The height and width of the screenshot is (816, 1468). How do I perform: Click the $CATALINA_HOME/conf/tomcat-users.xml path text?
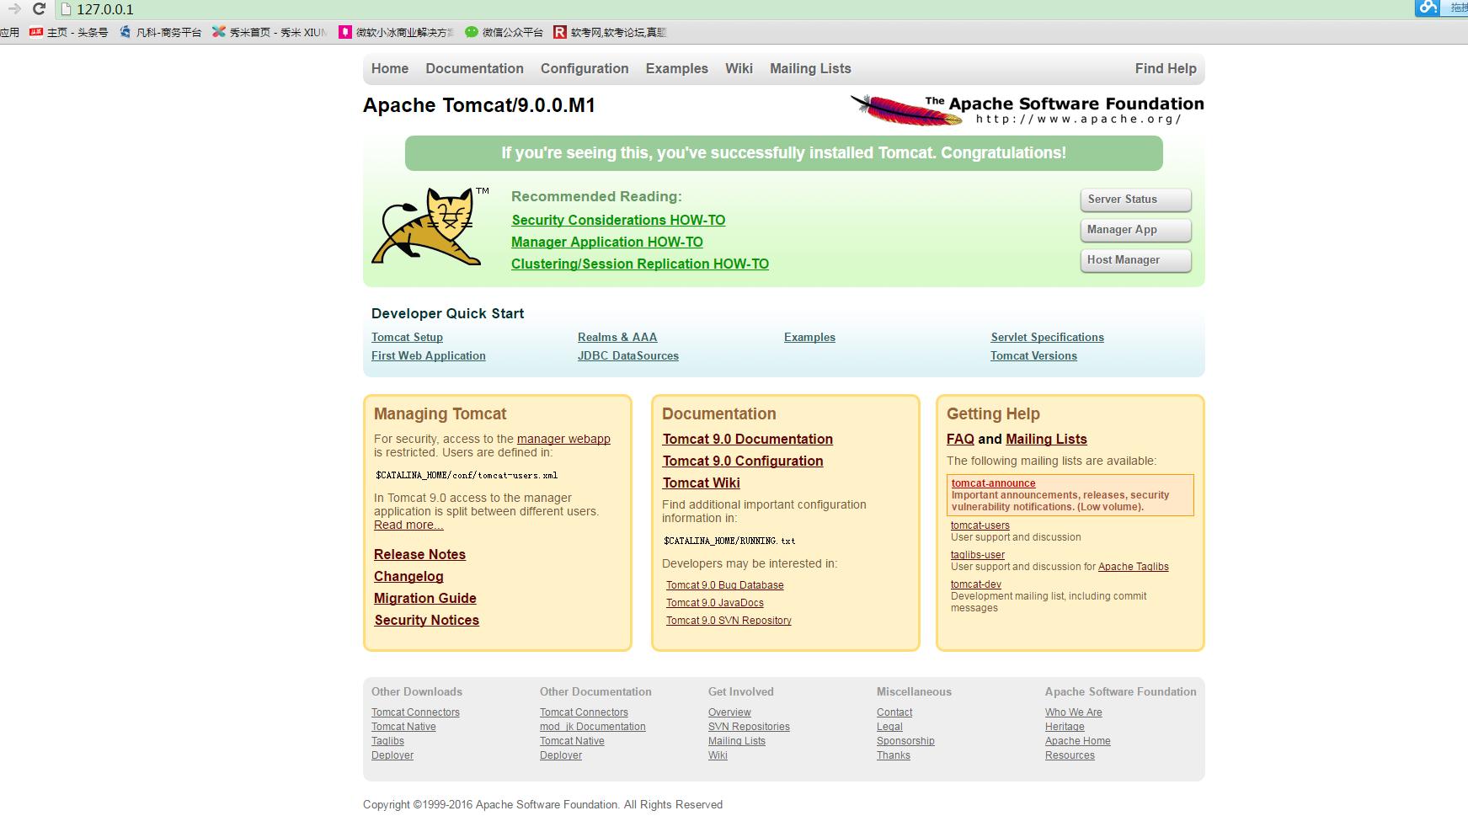[467, 475]
